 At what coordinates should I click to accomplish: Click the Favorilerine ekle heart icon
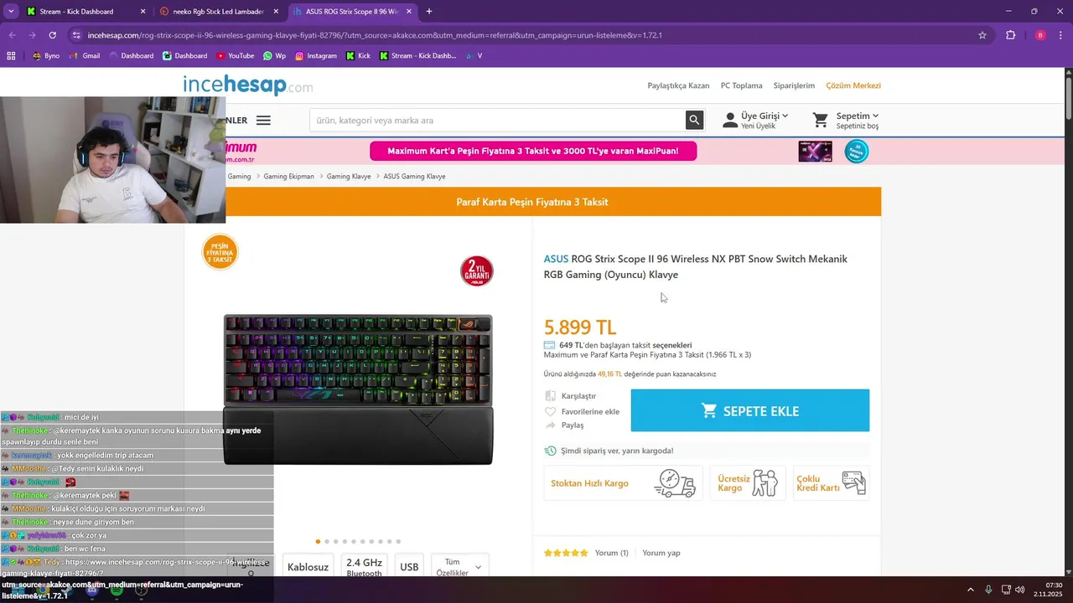tap(551, 411)
